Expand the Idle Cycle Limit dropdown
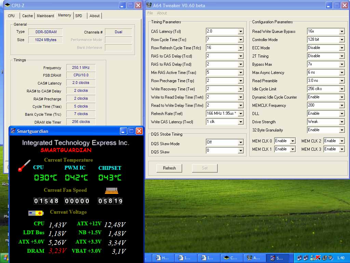 tap(342, 89)
